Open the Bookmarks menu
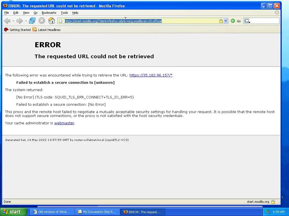Screen dimensions: 289x216 (49, 13)
